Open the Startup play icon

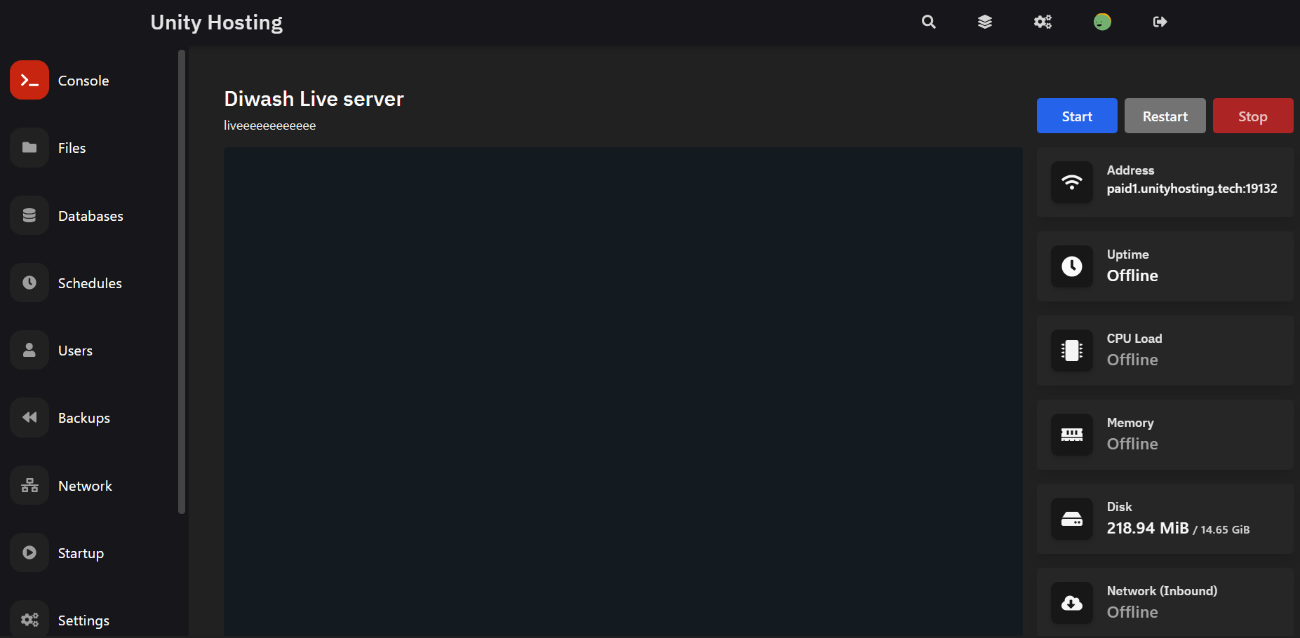tap(29, 552)
